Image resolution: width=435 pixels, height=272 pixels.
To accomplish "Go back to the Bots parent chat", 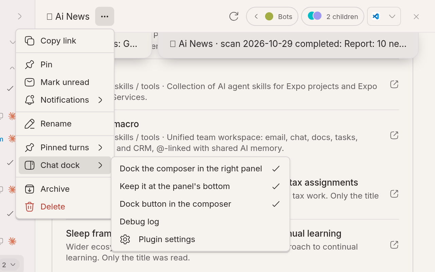I will [x=272, y=16].
